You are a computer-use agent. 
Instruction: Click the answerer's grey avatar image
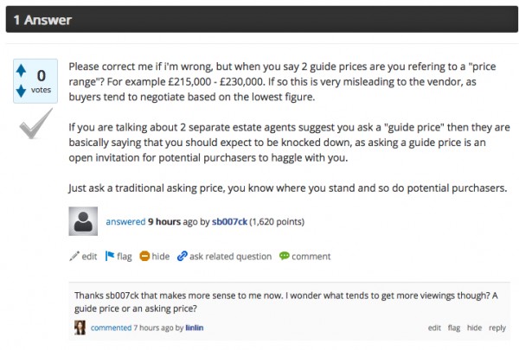pos(83,222)
